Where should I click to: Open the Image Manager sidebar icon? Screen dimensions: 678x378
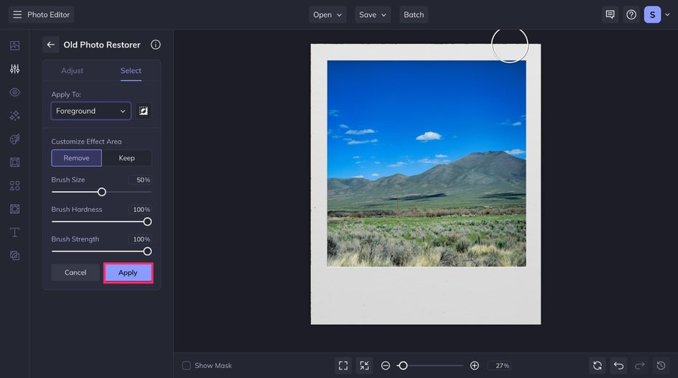(14, 45)
